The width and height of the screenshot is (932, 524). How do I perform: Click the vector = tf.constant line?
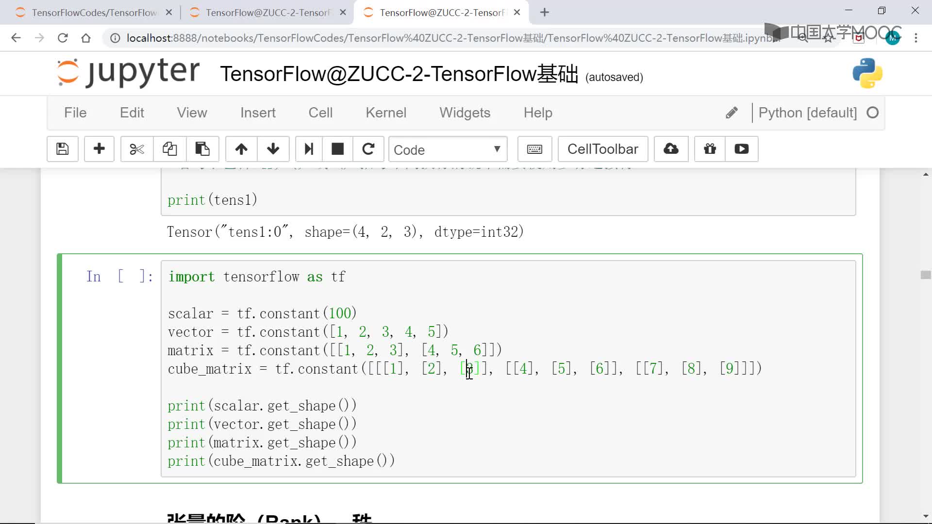coord(308,332)
